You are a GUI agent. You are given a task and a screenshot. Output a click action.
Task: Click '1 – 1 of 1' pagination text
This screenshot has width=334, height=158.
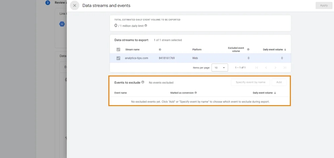coord(240,68)
